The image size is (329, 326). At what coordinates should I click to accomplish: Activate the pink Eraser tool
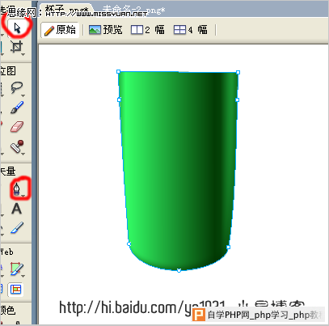click(17, 127)
